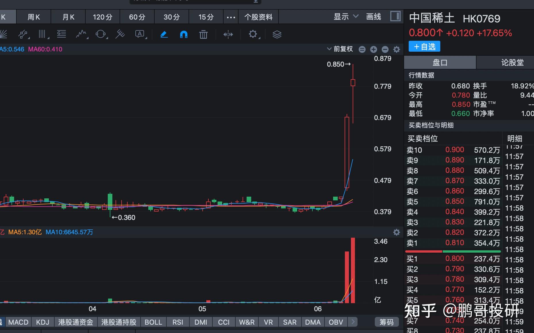This screenshot has width=534, height=333.
Task: Open the 前复权 adjustment dropdown
Action: pyautogui.click(x=340, y=49)
